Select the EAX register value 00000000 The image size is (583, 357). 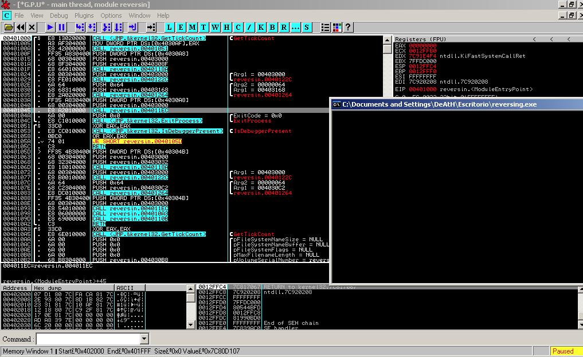[x=422, y=46]
